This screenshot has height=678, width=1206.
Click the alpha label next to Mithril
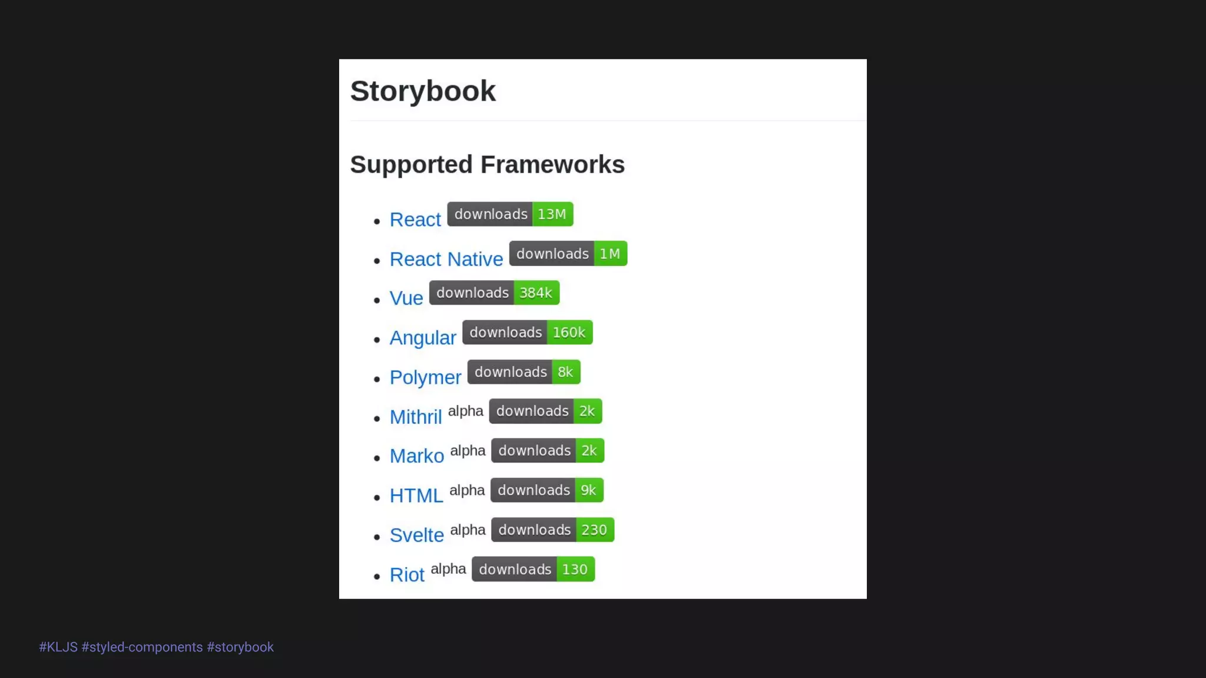click(x=465, y=411)
